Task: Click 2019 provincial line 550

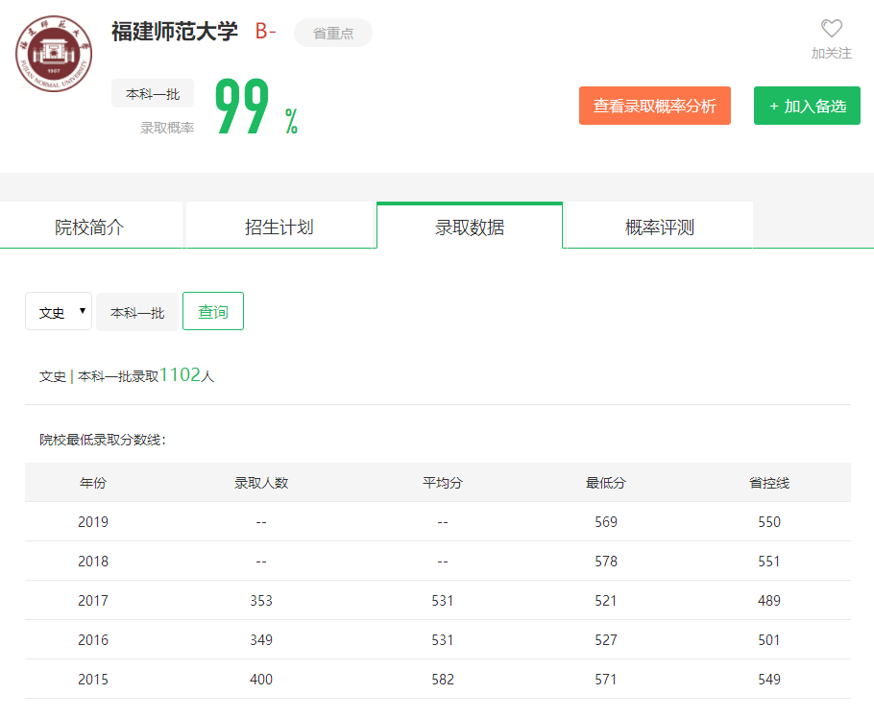Action: pyautogui.click(x=768, y=522)
